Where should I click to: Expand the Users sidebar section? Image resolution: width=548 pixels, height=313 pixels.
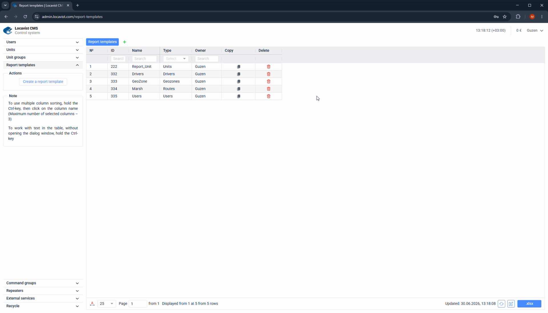coord(43,42)
